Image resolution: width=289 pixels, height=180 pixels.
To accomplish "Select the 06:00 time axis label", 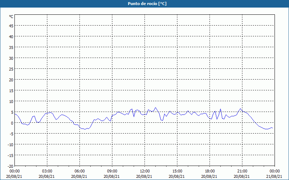I will coord(79,171).
